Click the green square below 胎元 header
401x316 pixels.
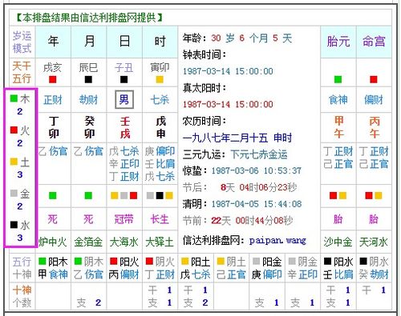(x=338, y=79)
